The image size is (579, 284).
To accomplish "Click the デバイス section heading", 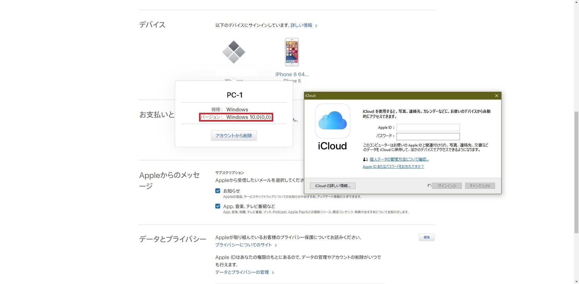I will pyautogui.click(x=152, y=25).
